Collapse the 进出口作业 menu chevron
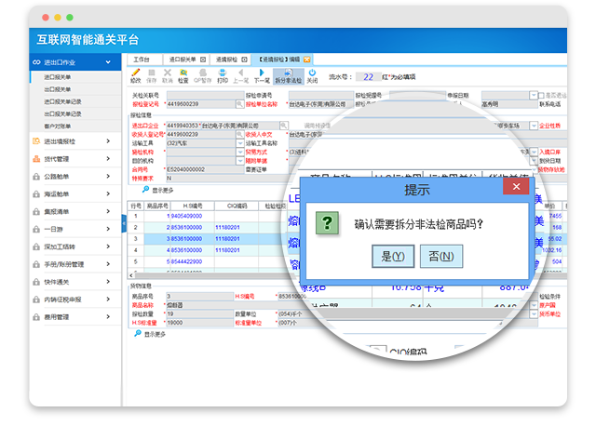This screenshot has height=426, width=596. click(x=108, y=62)
